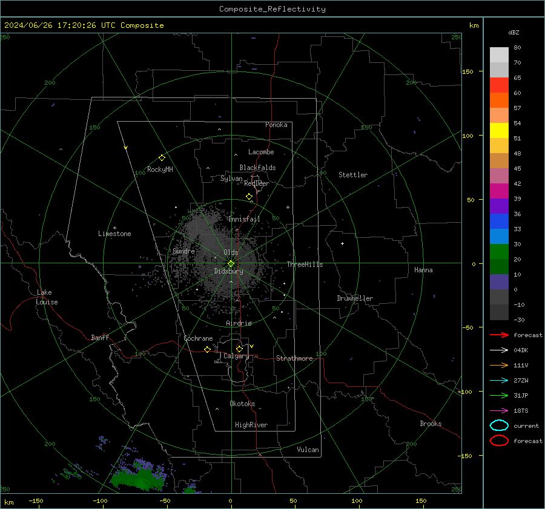The width and height of the screenshot is (545, 509).
Task: Click the white 04DK arrow in legend
Action: pyautogui.click(x=499, y=350)
